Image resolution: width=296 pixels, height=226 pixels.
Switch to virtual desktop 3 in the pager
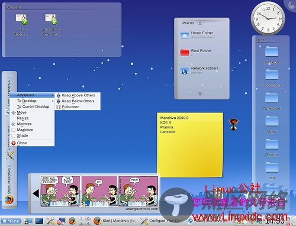[x=81, y=223]
